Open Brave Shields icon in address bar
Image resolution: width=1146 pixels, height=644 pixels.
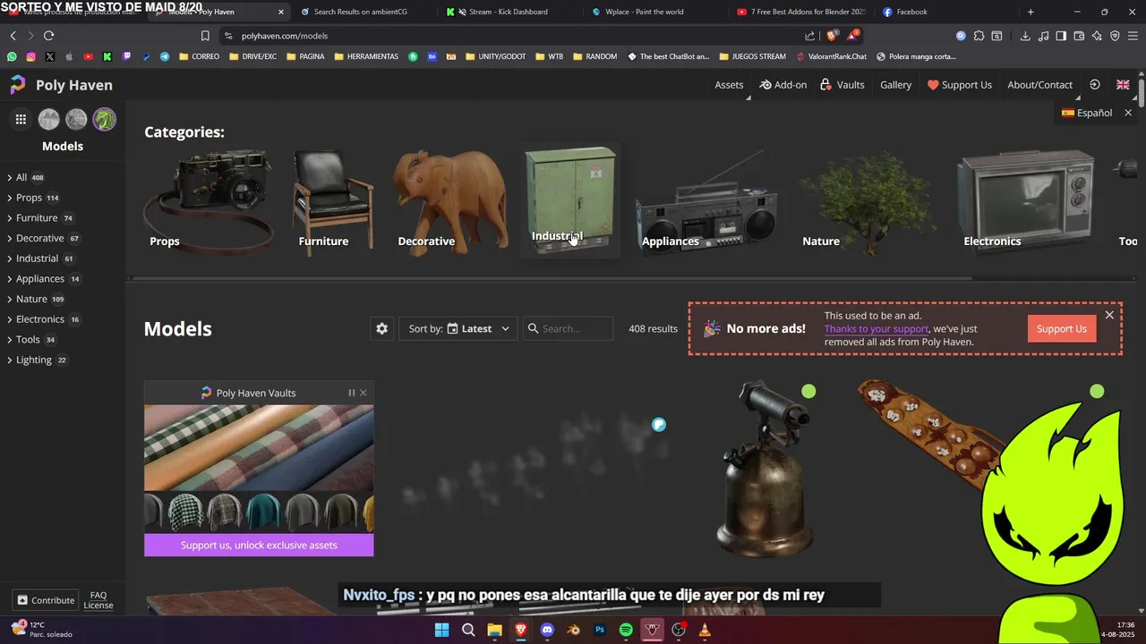point(831,36)
